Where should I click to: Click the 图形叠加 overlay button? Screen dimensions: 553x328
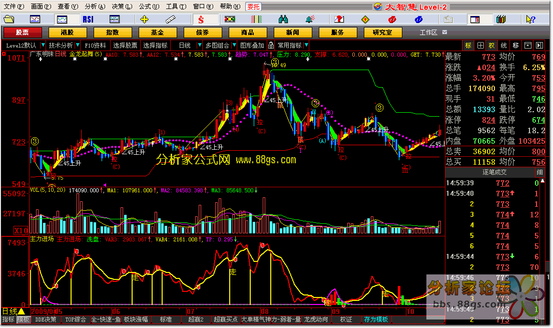click(x=252, y=45)
